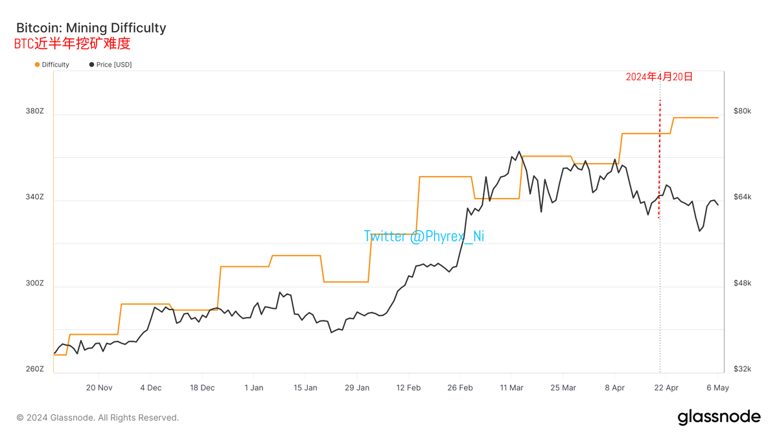The height and width of the screenshot is (437, 777).
Task: Click the 380Z difficulty axis label
Action: click(x=35, y=111)
